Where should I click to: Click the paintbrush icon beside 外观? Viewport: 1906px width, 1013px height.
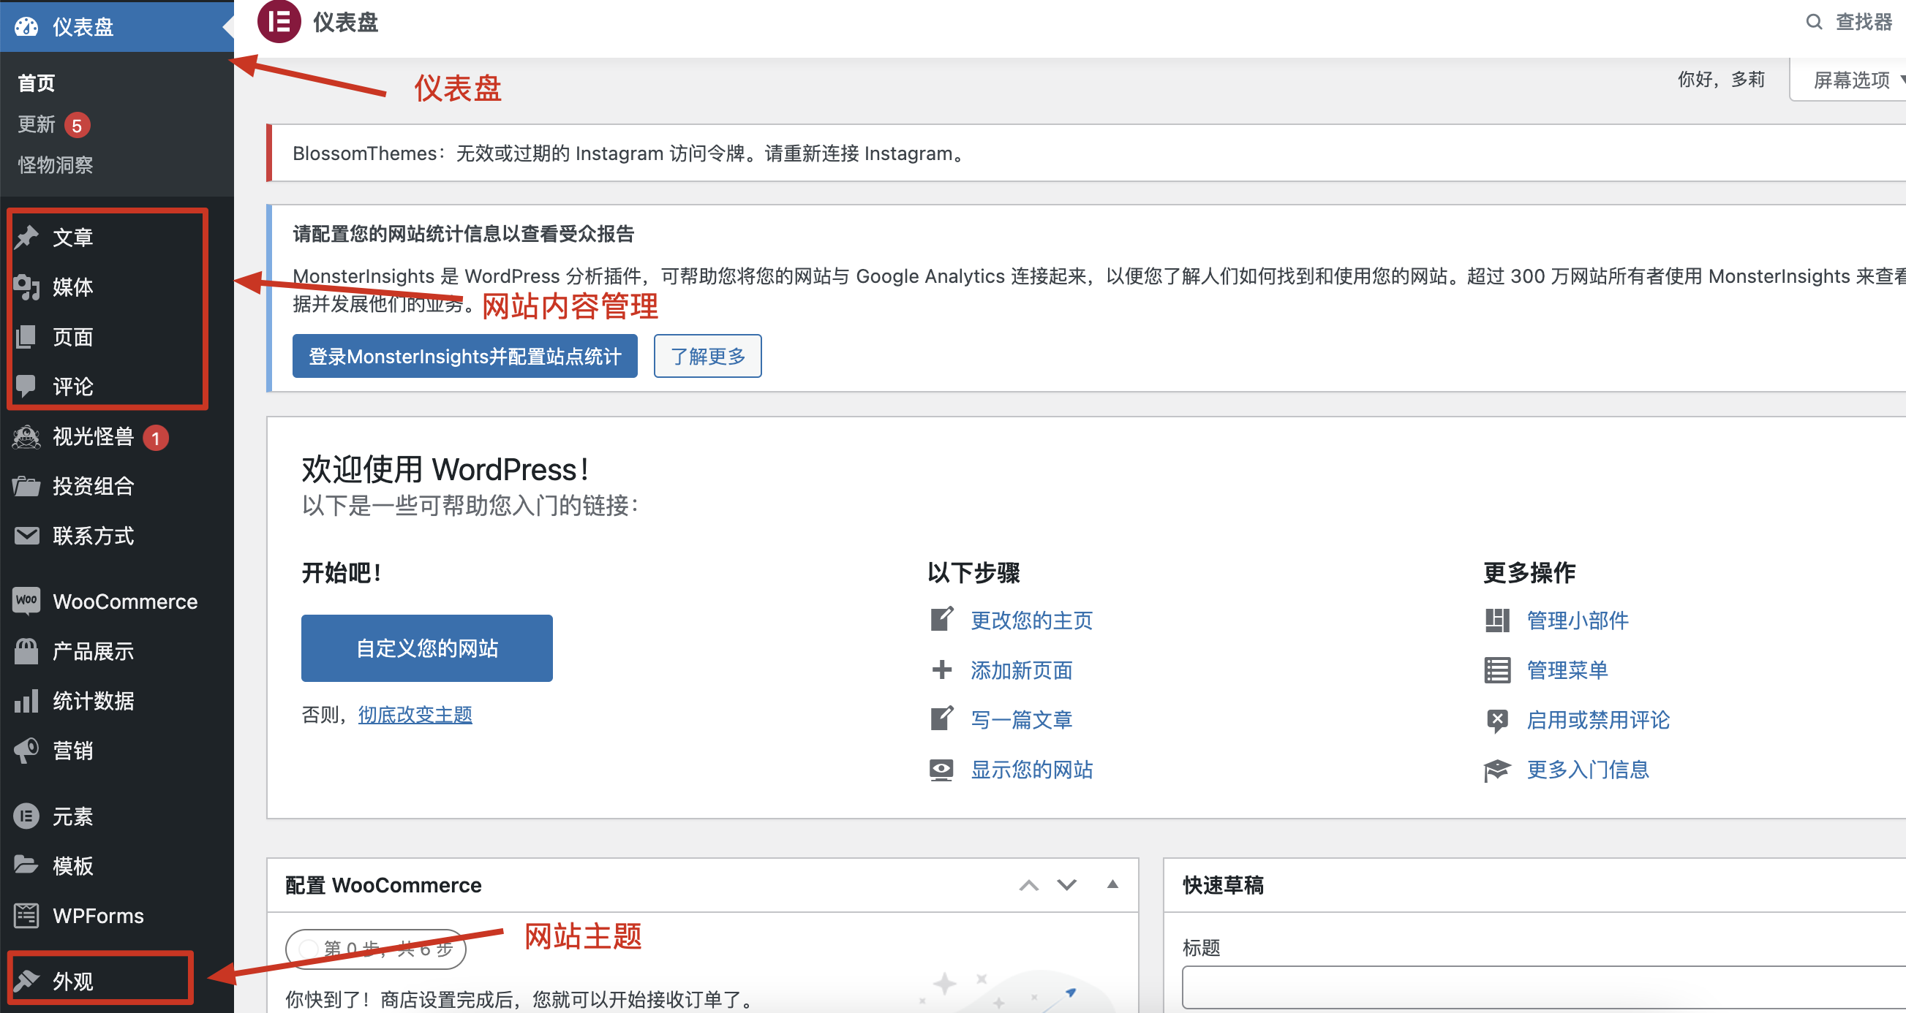(x=26, y=981)
